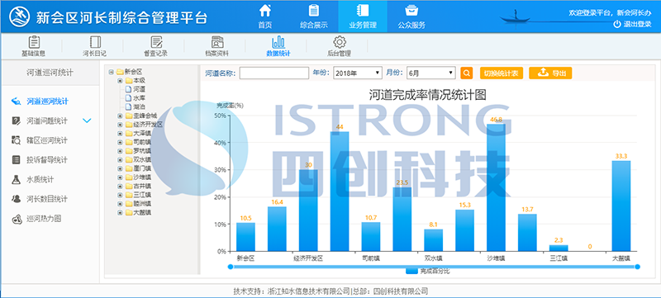Click the platform logo icon
The width and height of the screenshot is (661, 298).
tap(20, 17)
